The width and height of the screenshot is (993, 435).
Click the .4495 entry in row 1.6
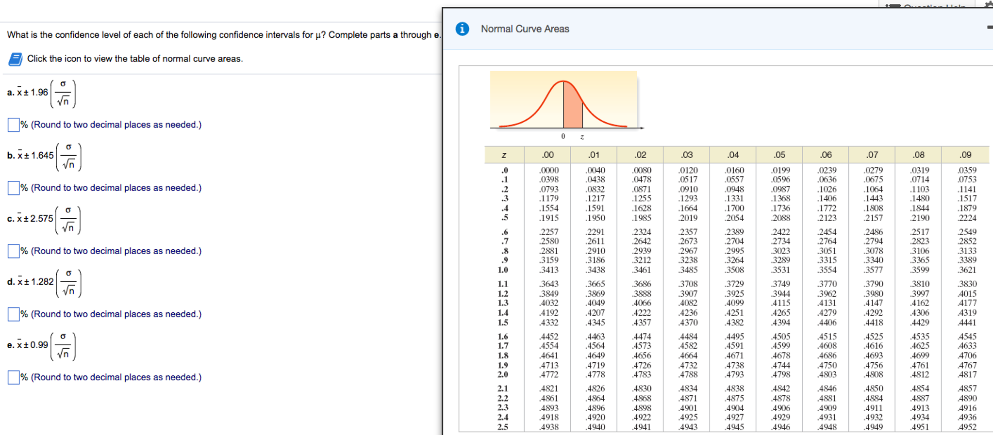click(734, 337)
